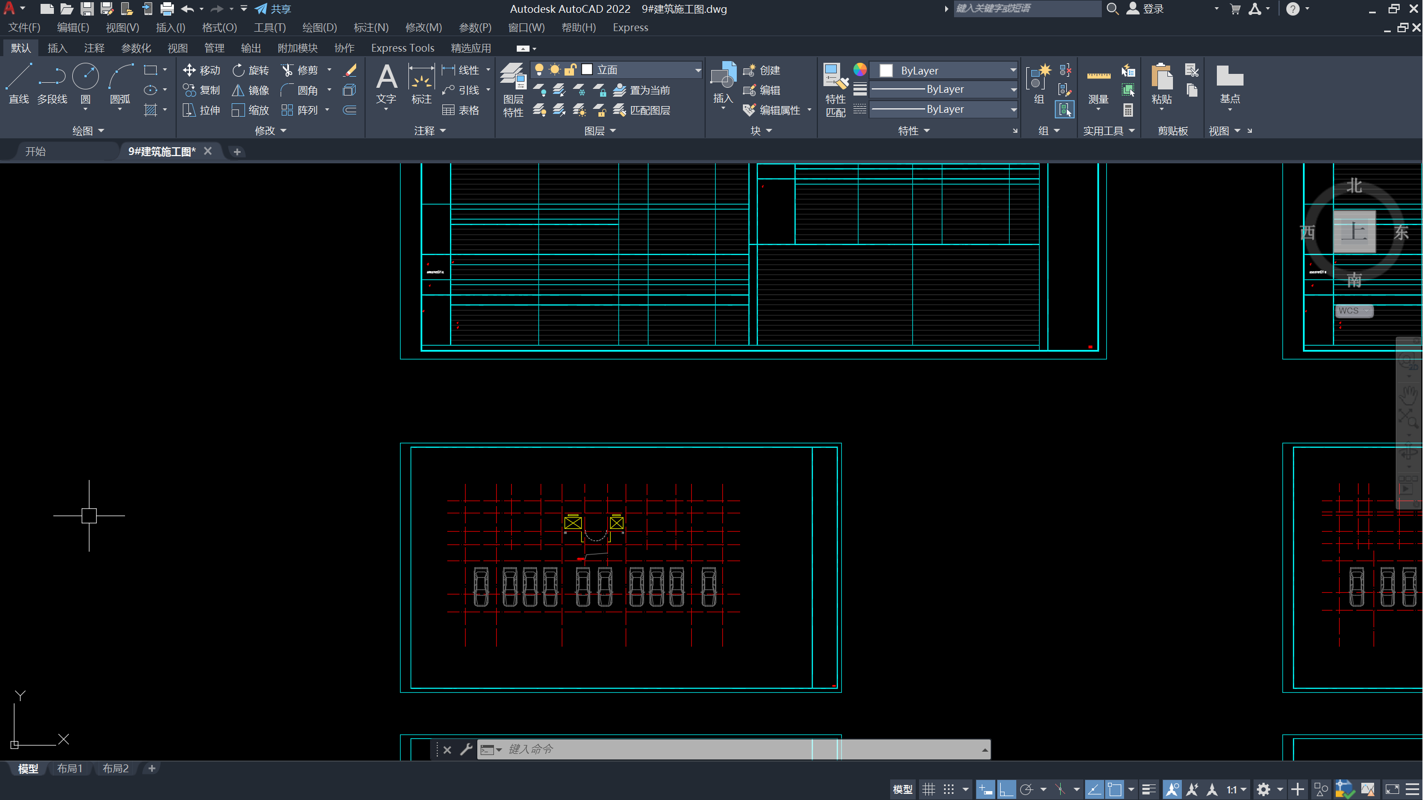This screenshot has width=1423, height=800.
Task: Open the annotation scale 1:1 dropdown
Action: point(1236,789)
